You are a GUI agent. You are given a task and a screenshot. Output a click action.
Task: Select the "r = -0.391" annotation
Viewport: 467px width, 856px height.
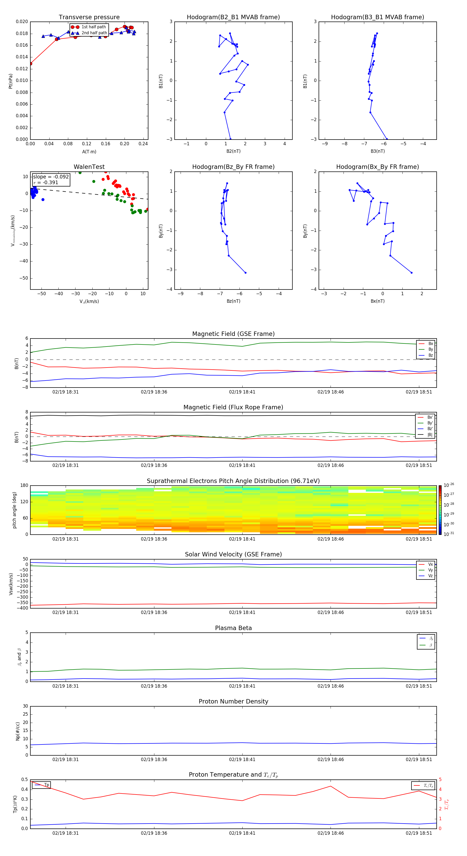46,182
